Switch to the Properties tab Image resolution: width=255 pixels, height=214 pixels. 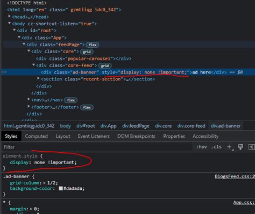tap(174, 136)
